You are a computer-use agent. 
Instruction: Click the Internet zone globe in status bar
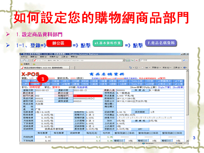[144, 143]
